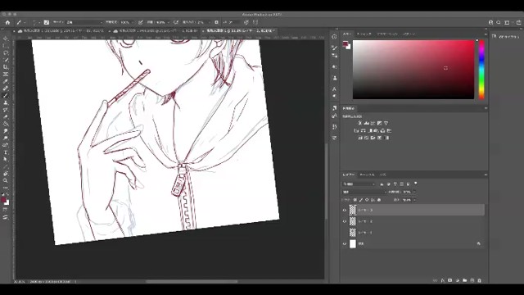Select the Frame tool
524x295 pixels.
tap(6, 74)
